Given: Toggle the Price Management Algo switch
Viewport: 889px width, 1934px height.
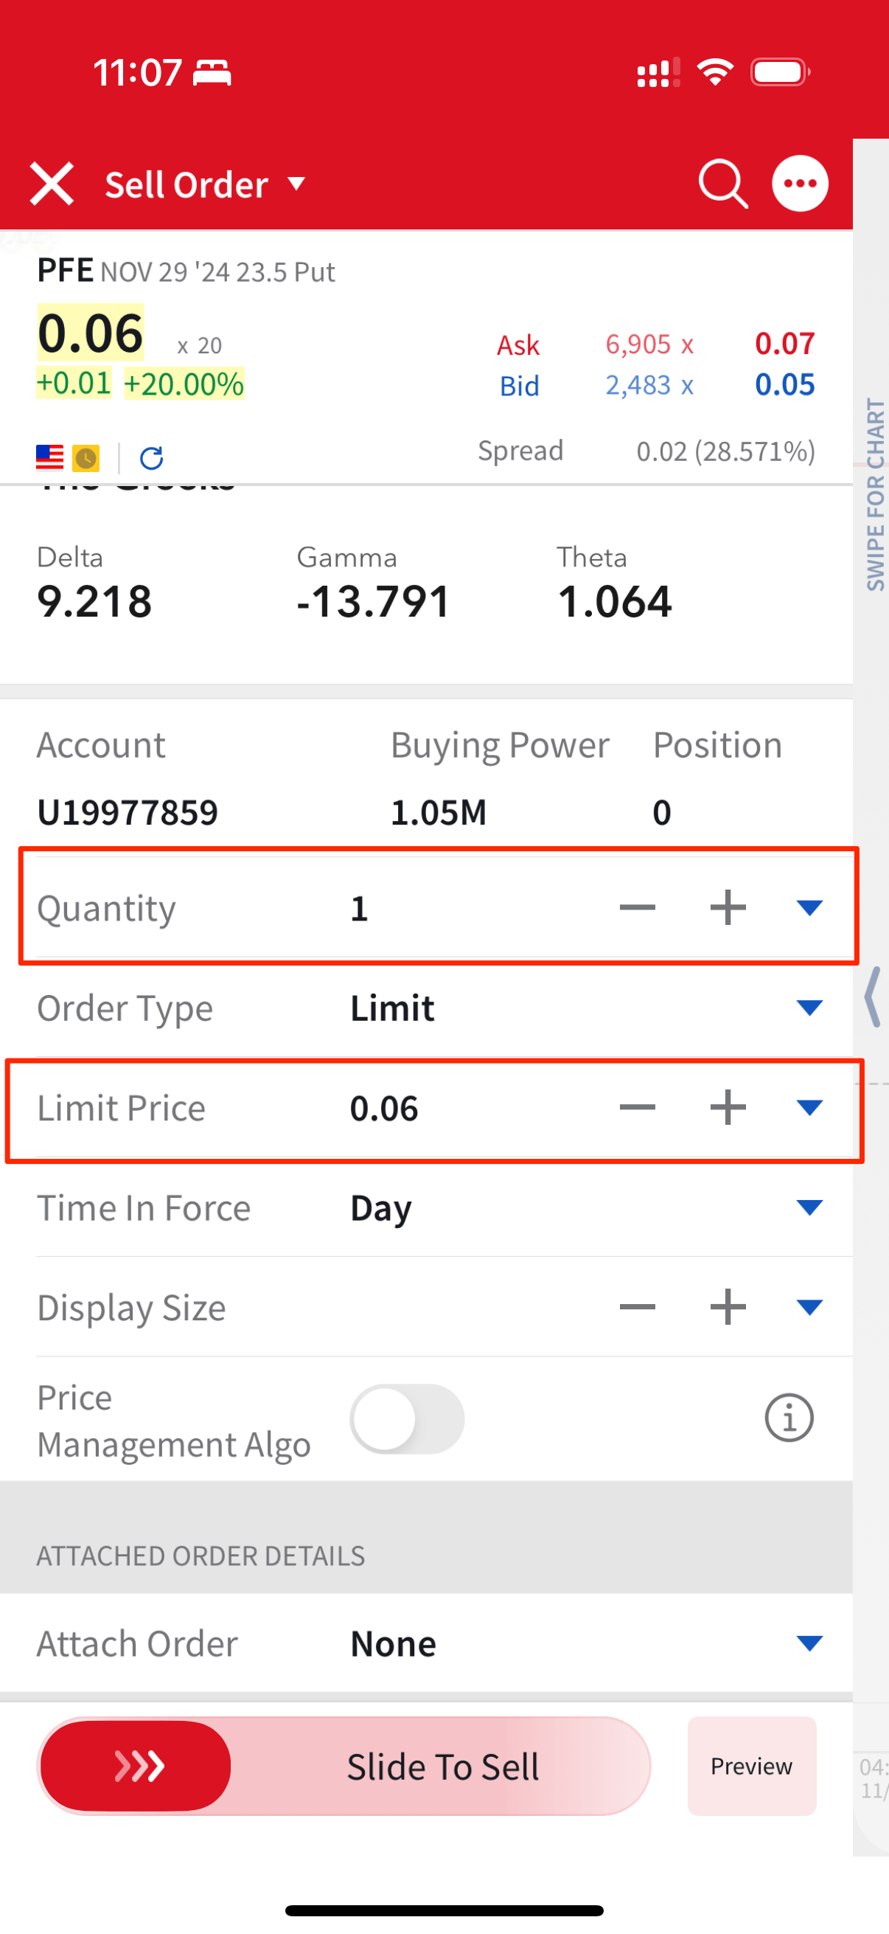Looking at the screenshot, I should [407, 1418].
